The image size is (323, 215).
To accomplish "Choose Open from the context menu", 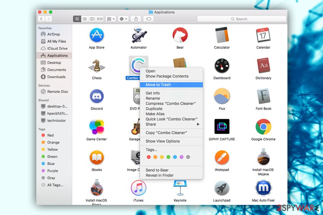I will point(171,71).
